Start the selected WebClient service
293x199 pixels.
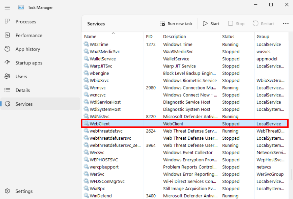click(211, 24)
